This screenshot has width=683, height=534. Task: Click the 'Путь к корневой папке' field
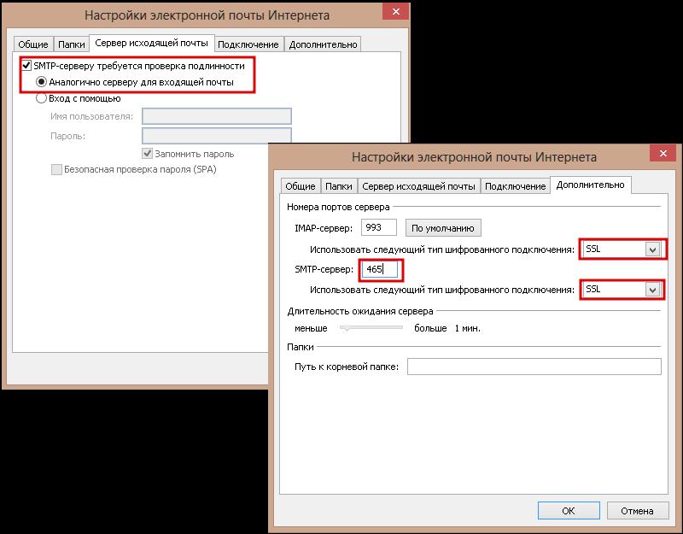click(x=534, y=367)
